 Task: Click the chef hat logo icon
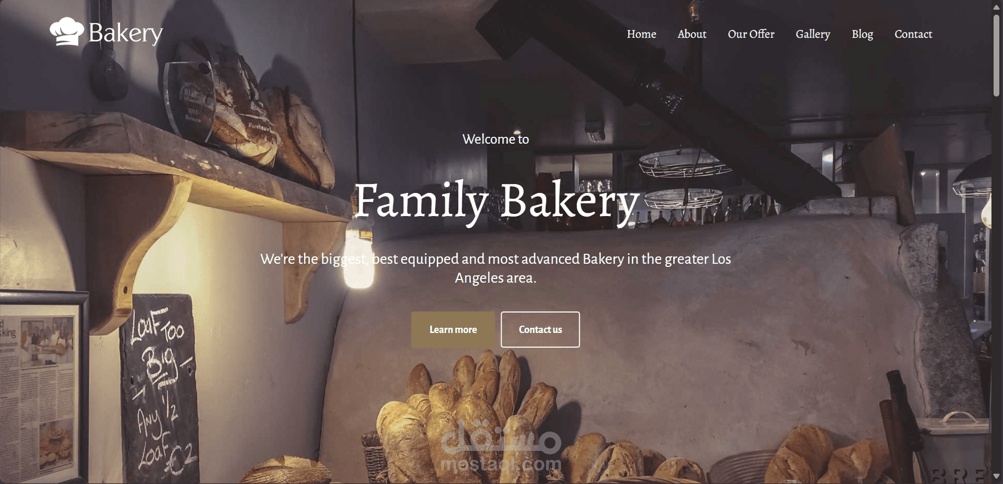pos(67,32)
